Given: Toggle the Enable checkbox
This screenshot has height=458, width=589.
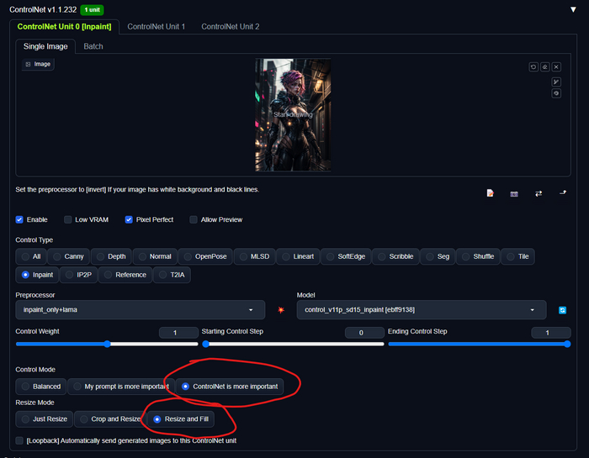Looking at the screenshot, I should coord(19,219).
